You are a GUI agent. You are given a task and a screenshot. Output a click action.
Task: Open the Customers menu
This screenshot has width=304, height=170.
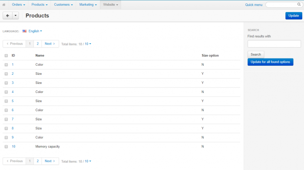[x=63, y=5]
